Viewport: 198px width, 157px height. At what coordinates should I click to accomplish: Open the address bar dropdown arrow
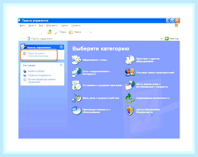[162, 38]
